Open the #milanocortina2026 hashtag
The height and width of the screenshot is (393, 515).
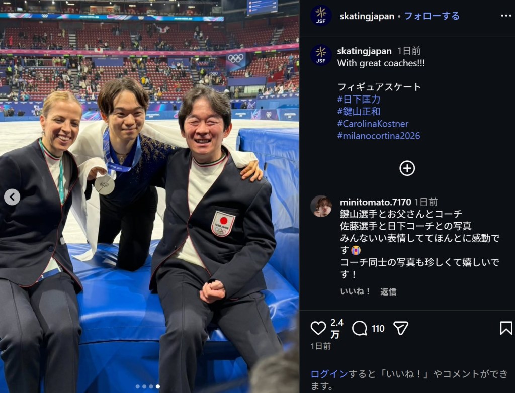pyautogui.click(x=379, y=136)
